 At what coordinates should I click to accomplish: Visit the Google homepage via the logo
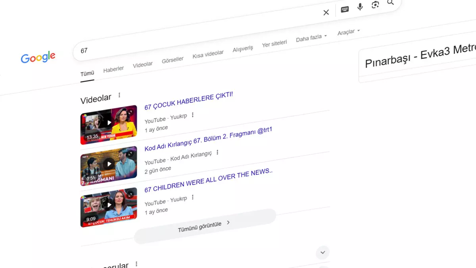pos(38,58)
